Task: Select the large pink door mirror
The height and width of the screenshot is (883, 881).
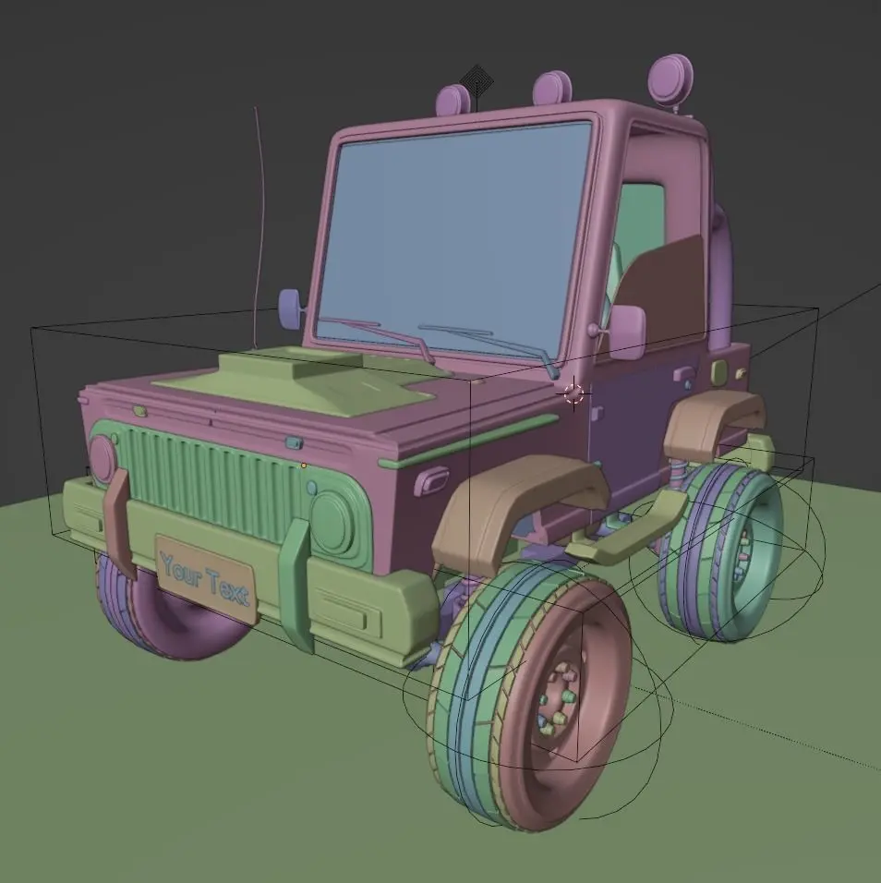Action: click(x=626, y=331)
